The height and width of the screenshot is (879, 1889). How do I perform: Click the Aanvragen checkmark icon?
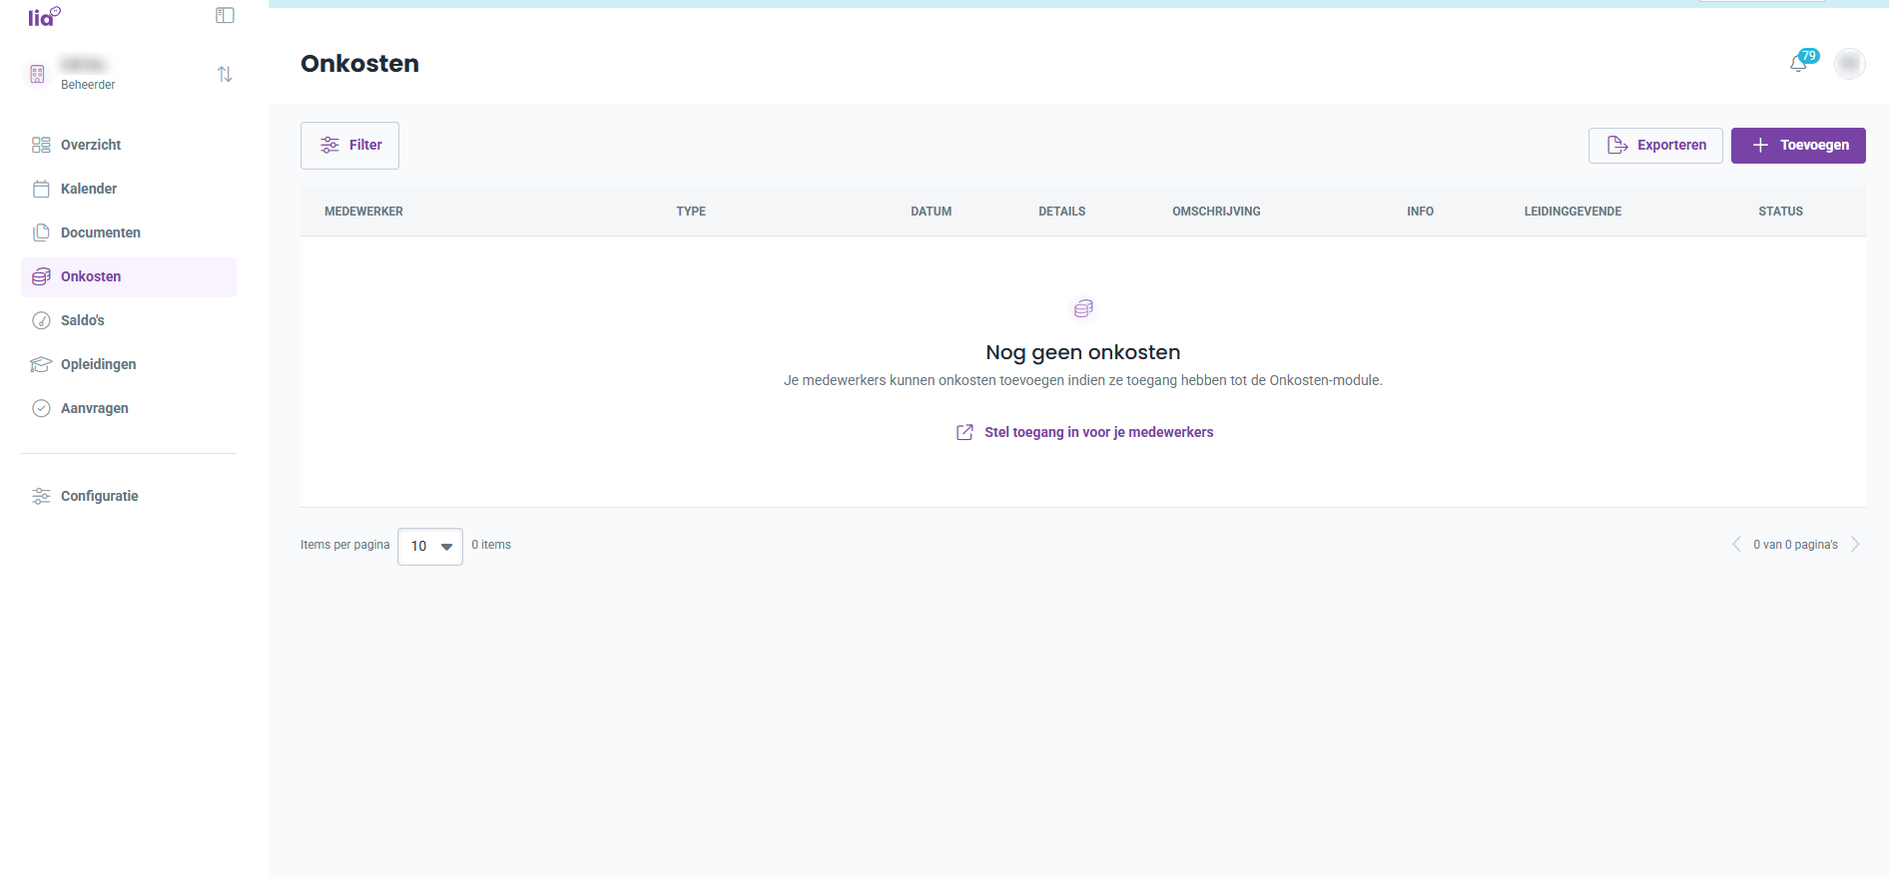coord(41,408)
